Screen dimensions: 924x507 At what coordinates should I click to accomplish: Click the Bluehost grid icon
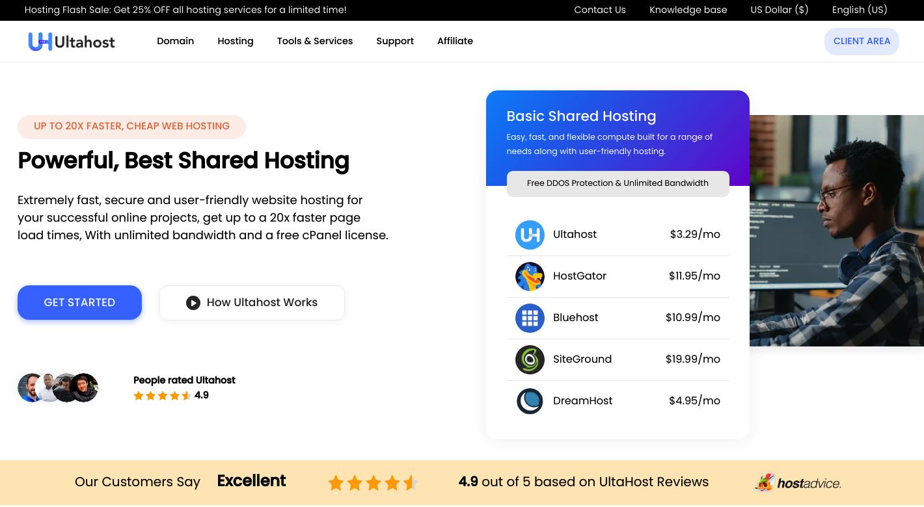tap(530, 318)
